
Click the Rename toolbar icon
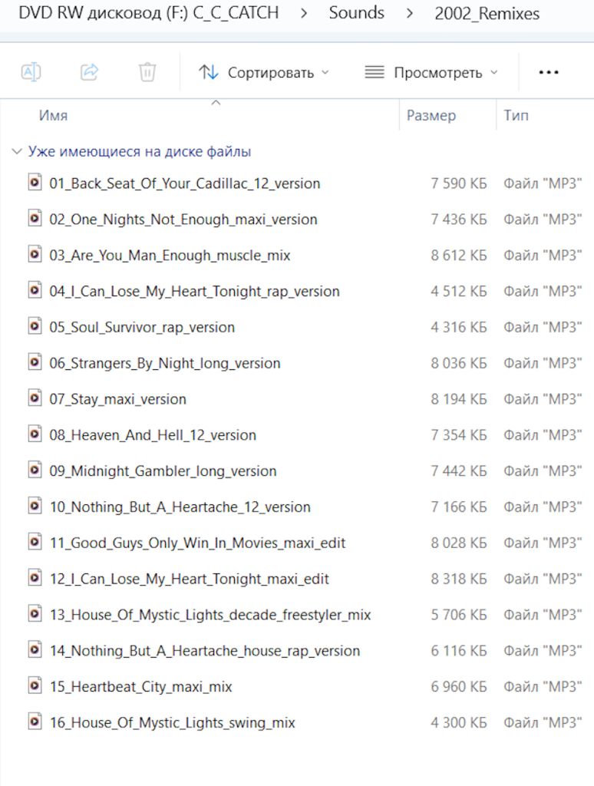[31, 72]
